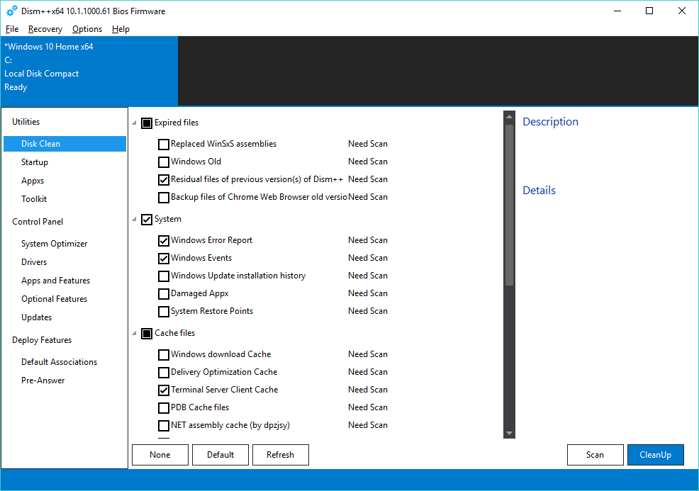Image resolution: width=699 pixels, height=491 pixels.
Task: Check Delivery Optimization Cache
Action: pyautogui.click(x=164, y=373)
